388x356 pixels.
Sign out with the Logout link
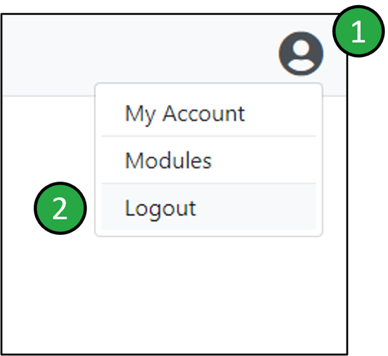[160, 208]
